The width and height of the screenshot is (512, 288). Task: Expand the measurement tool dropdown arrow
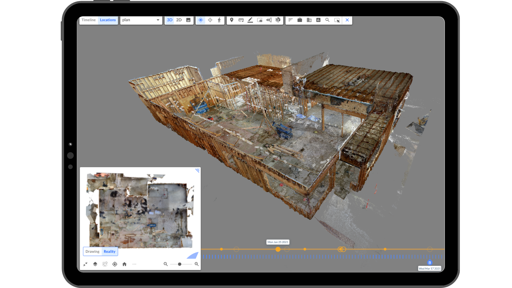(x=243, y=21)
